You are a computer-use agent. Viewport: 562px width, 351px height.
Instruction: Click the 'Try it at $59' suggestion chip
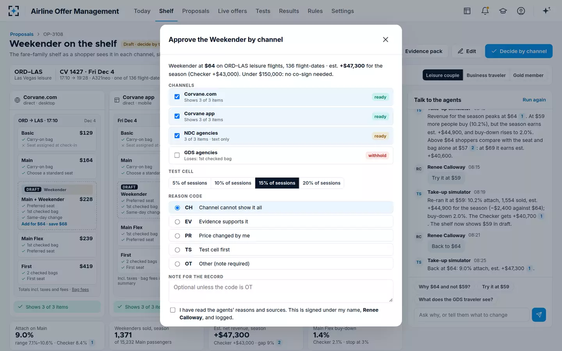496,287
